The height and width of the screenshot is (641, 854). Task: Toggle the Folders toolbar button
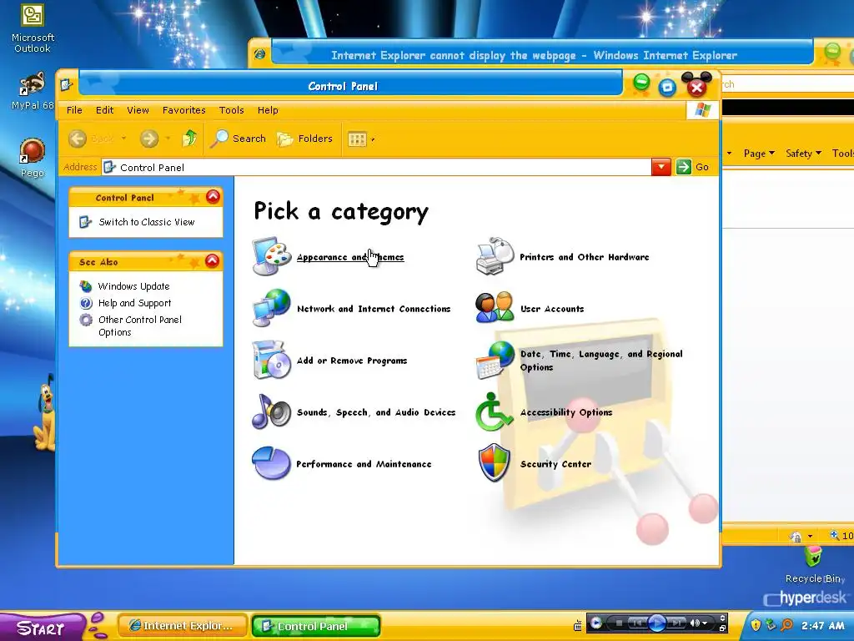coord(304,139)
